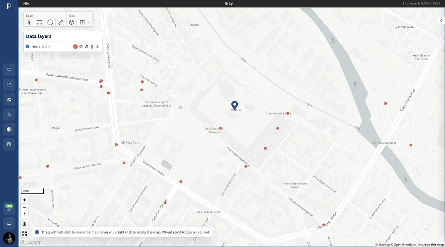This screenshot has width=445, height=247.
Task: Open the File menu
Action: [26, 3]
